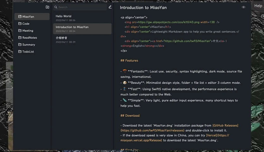
Task: Select the 介绍妙言 note
Action: pos(82,40)
